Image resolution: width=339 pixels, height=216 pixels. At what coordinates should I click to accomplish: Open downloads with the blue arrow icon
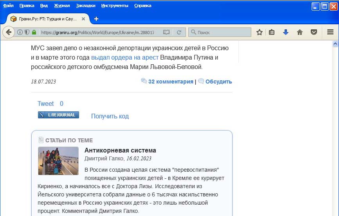pyautogui.click(x=286, y=32)
